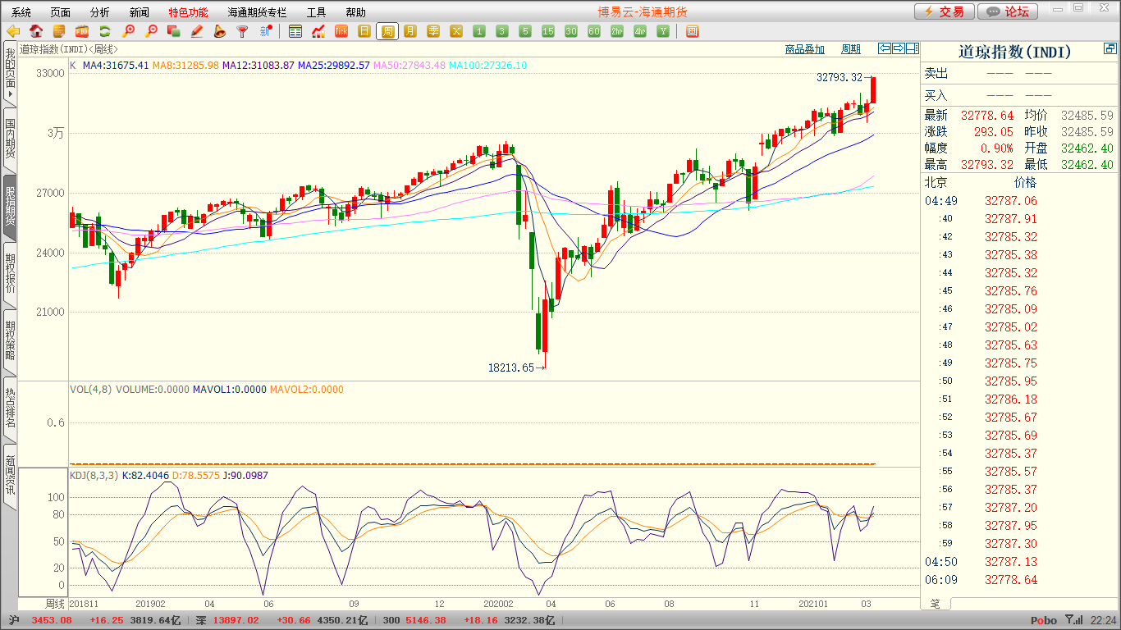Image resolution: width=1121 pixels, height=630 pixels.
Task: Select the 2hr period button
Action: 617,31
